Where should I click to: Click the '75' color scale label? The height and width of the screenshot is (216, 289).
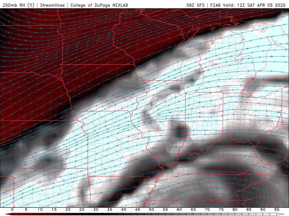(x=221, y=210)
